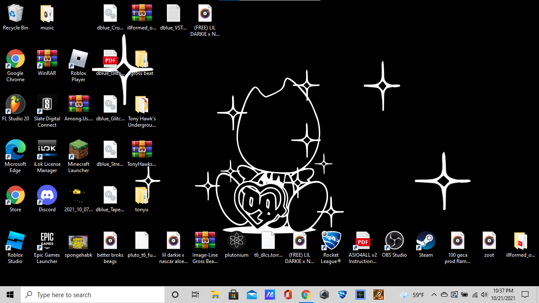Open the notification Action Center button
Viewport: 539px width, 303px height.
(x=525, y=295)
